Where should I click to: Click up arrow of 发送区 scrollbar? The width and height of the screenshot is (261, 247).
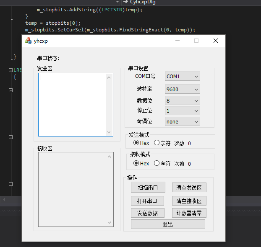tap(109, 77)
